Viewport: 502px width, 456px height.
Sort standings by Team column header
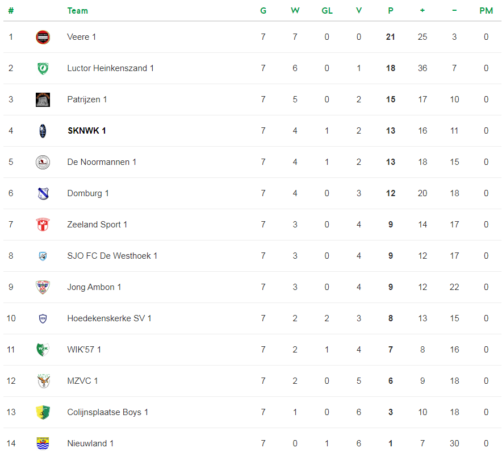pos(77,11)
